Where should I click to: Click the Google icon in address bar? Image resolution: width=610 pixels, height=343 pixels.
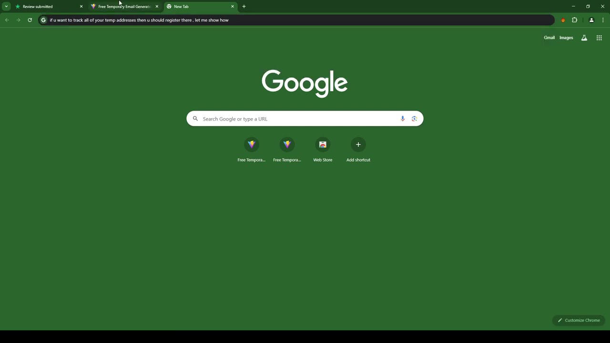[43, 20]
